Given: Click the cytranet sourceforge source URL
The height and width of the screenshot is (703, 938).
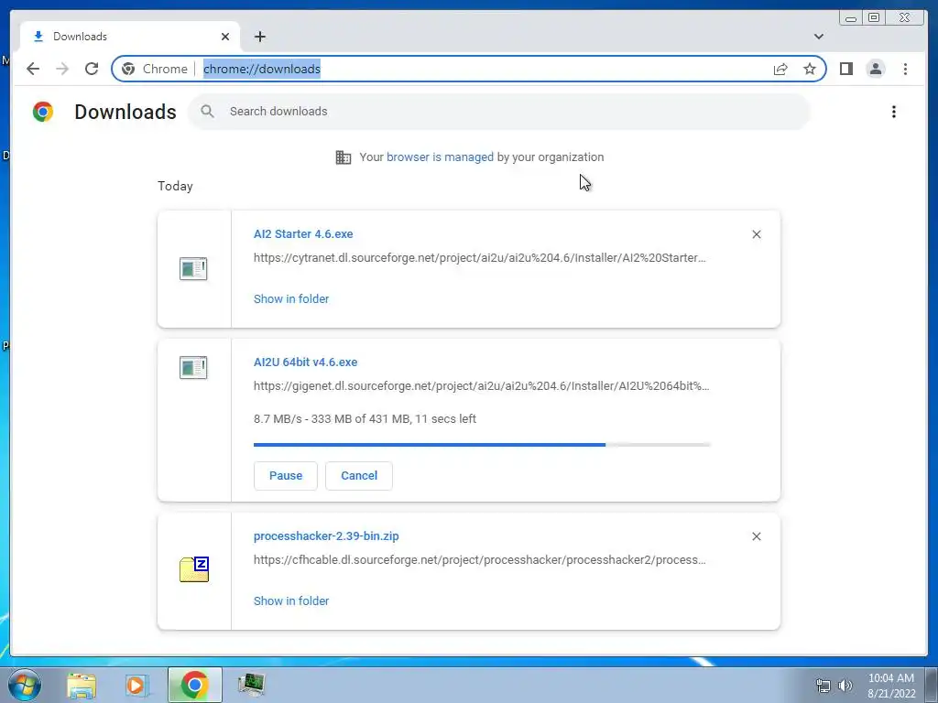Looking at the screenshot, I should coord(479,257).
